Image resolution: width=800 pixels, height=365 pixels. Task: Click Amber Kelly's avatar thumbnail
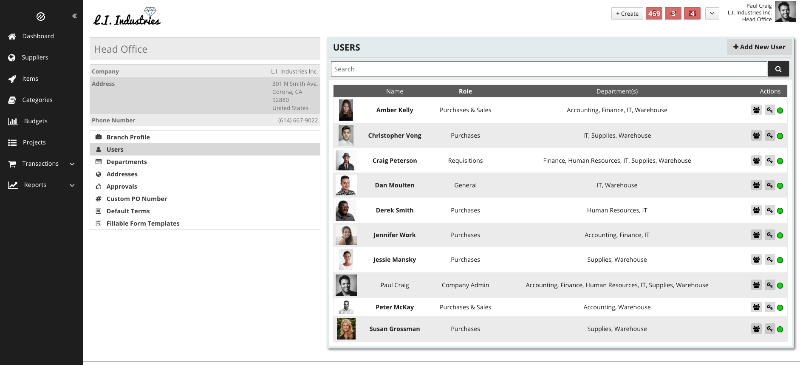pos(346,110)
